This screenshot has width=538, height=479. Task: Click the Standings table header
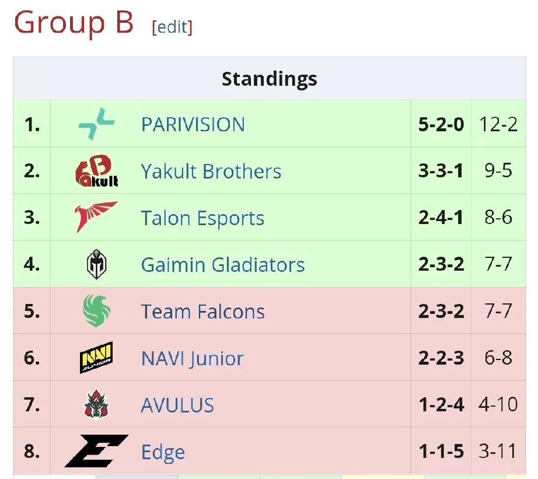270,79
